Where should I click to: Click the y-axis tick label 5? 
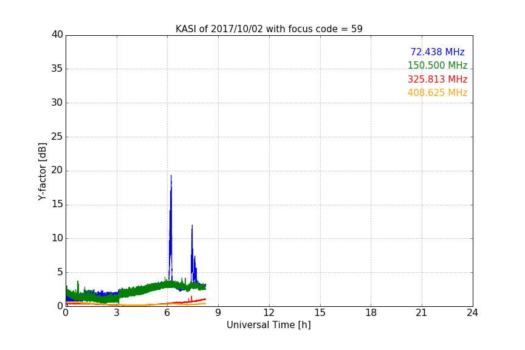pyautogui.click(x=60, y=272)
